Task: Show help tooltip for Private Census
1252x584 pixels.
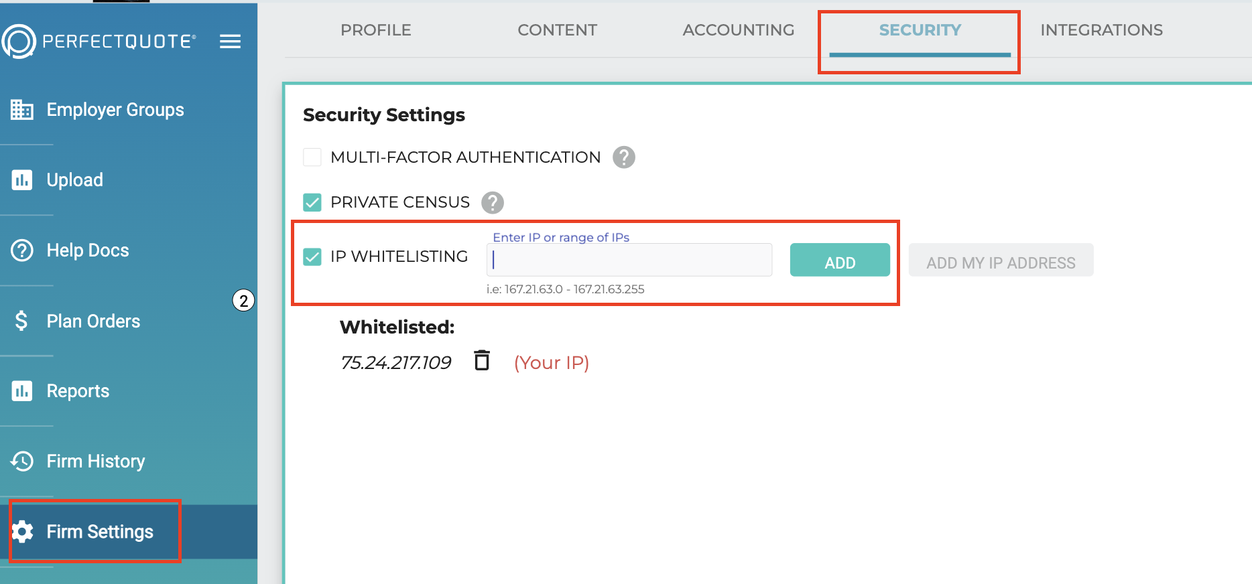Action: tap(493, 202)
